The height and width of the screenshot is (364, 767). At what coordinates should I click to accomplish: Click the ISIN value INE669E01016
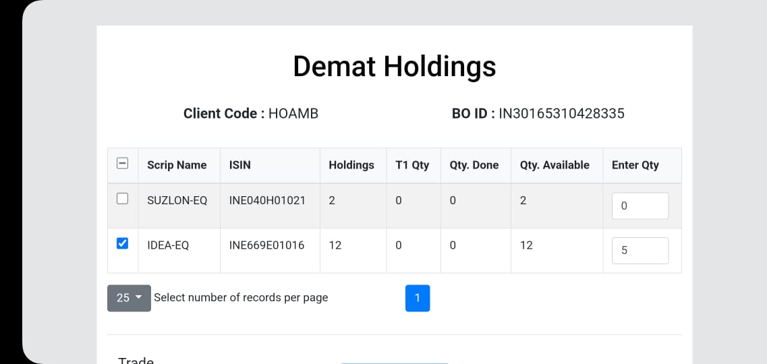(x=266, y=245)
